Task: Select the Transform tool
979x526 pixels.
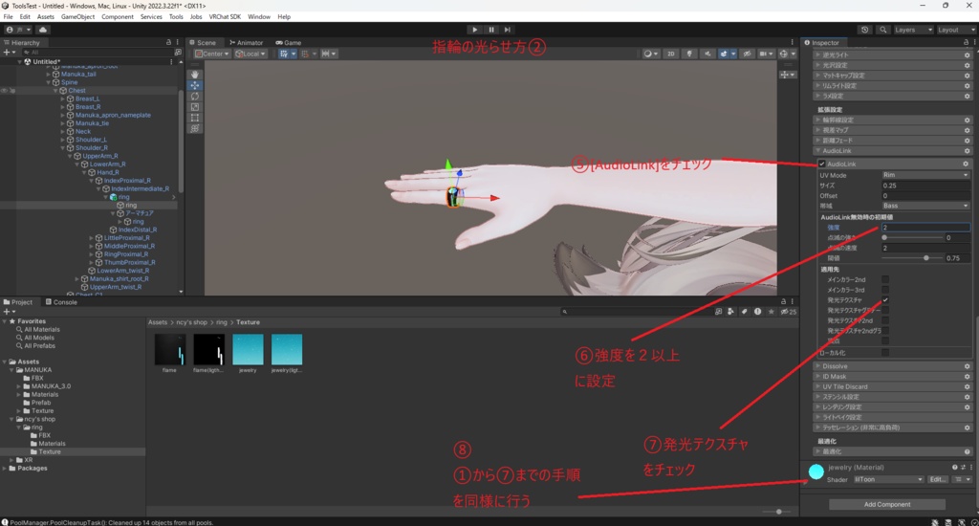Action: [195, 128]
